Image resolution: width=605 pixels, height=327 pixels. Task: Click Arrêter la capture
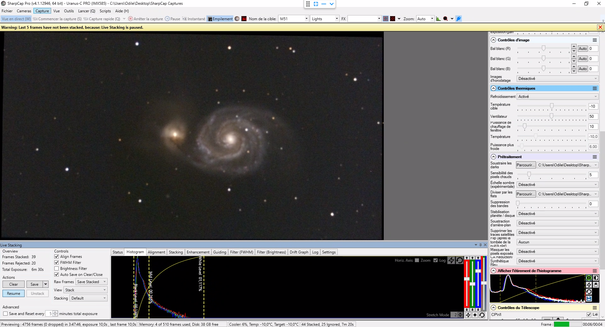coord(145,19)
